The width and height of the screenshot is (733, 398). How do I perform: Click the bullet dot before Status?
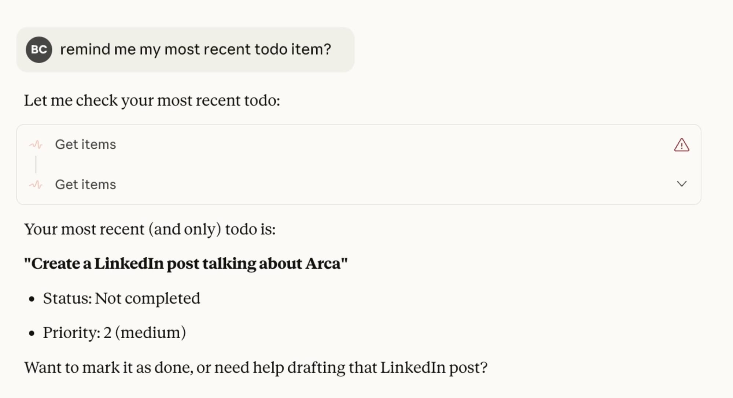[x=32, y=299]
